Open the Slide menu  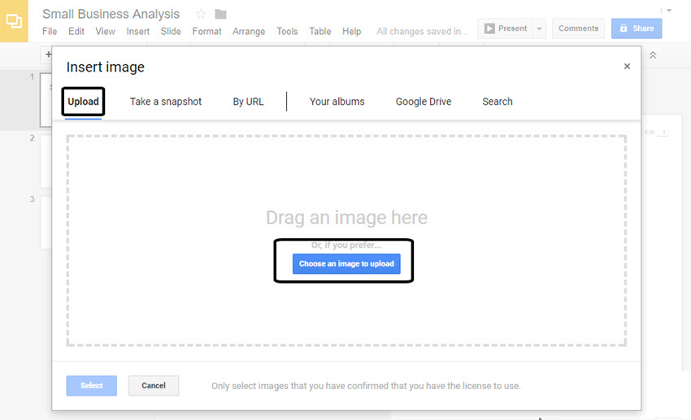coord(171,31)
